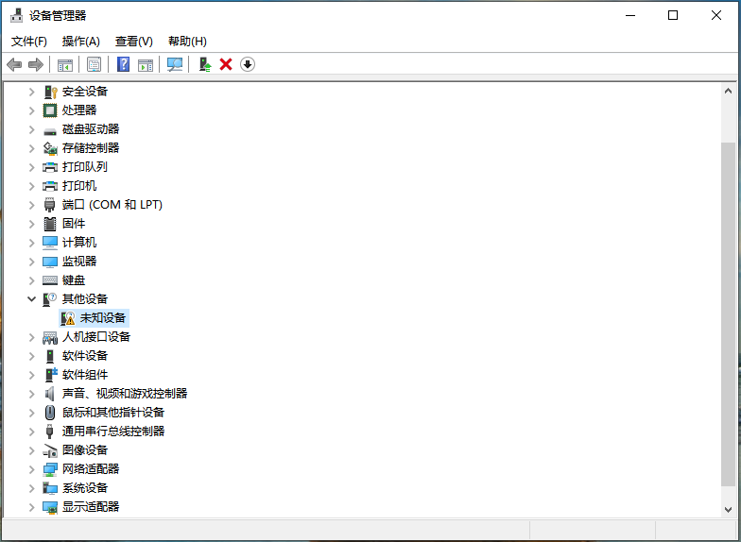Click the 声音、视频和游戏控制器 speaker icon

[49, 394]
